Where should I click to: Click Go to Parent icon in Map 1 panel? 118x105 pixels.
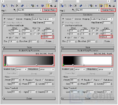click(51, 6)
